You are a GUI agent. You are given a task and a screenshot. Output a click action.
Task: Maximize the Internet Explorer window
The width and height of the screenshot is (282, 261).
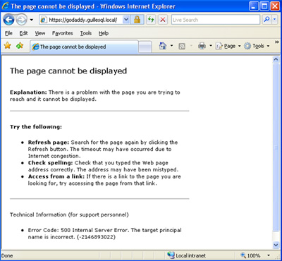[264, 6]
